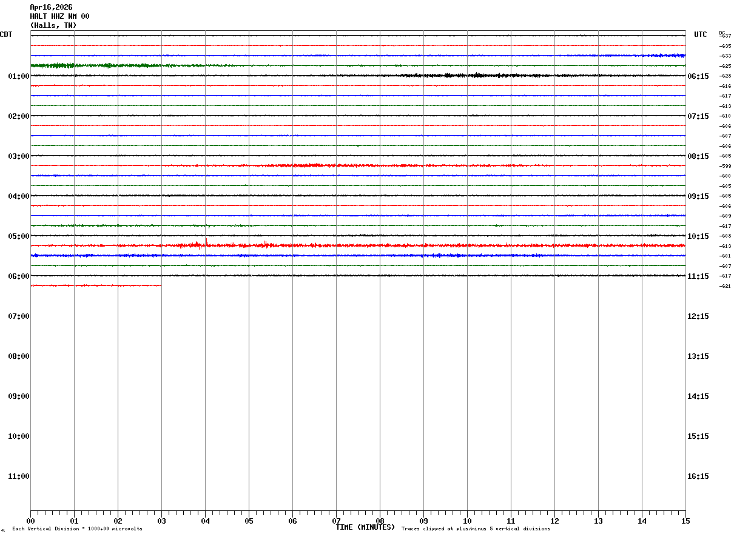734x537 pixels.
Task: Click the 11 minute axis tick label
Action: [x=511, y=521]
